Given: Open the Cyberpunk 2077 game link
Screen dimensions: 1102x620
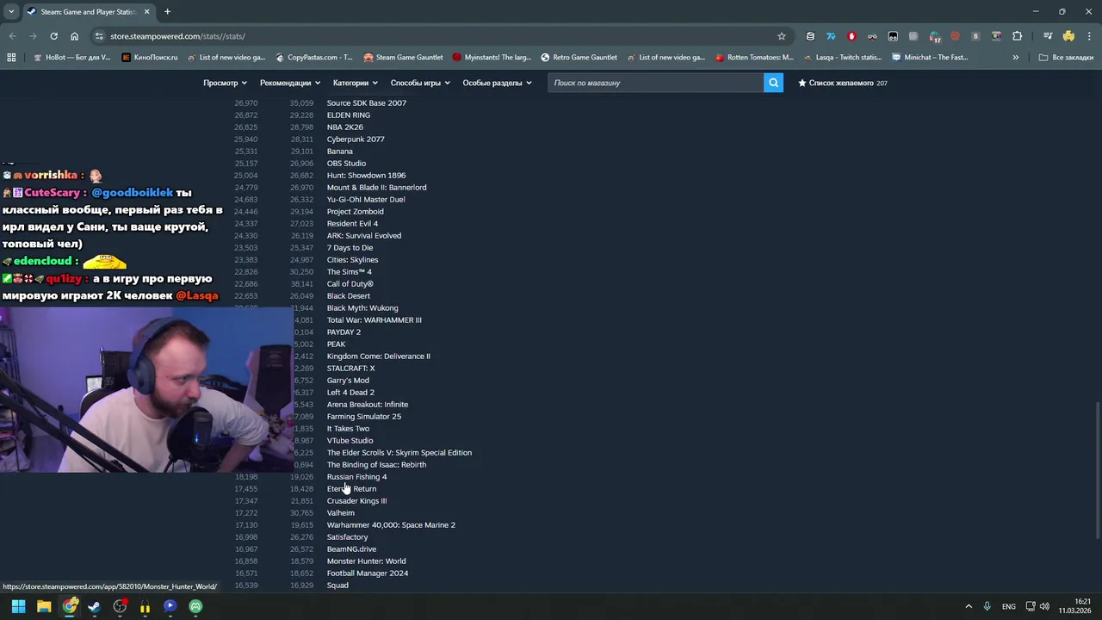Looking at the screenshot, I should 356,139.
